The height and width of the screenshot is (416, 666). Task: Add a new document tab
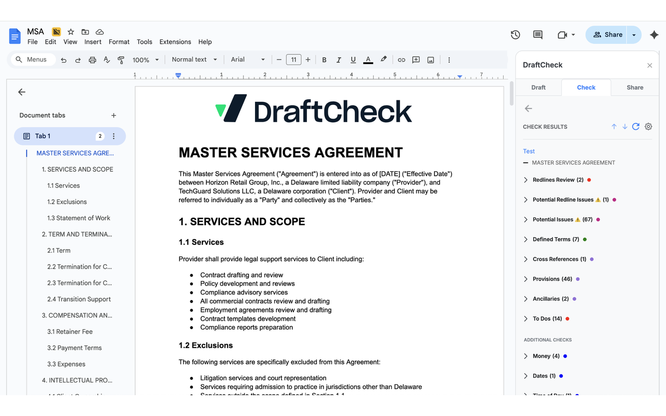113,115
